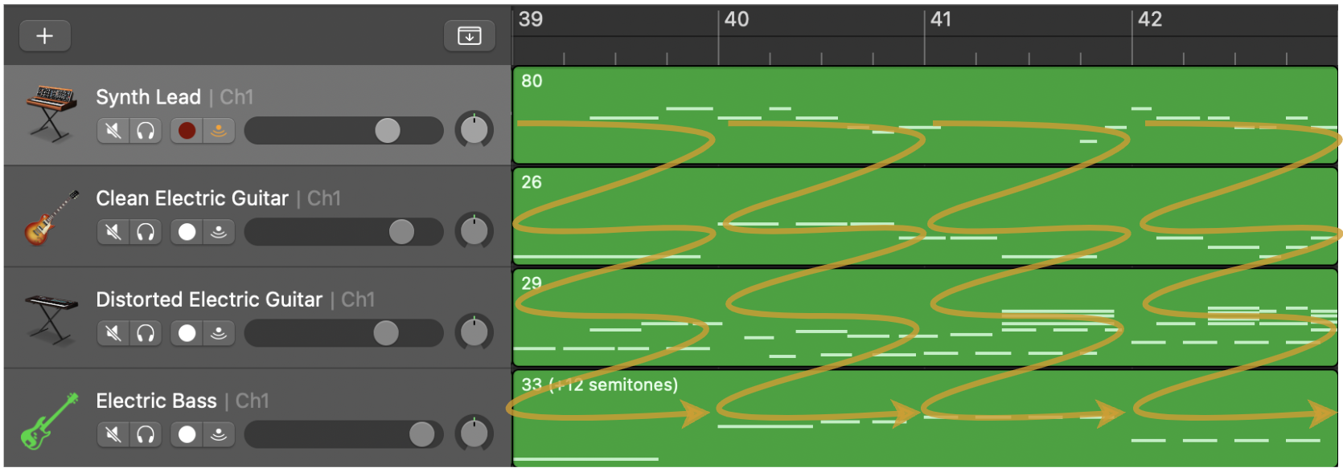Enable input monitoring on Electric Bass

(219, 434)
